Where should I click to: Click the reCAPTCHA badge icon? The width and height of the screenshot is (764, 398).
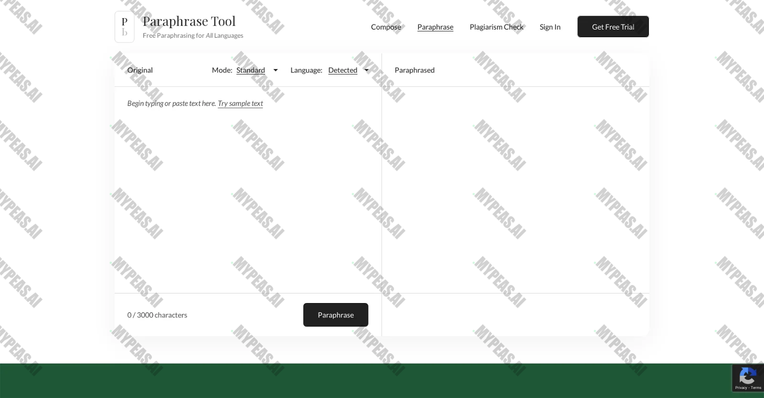[x=747, y=376]
